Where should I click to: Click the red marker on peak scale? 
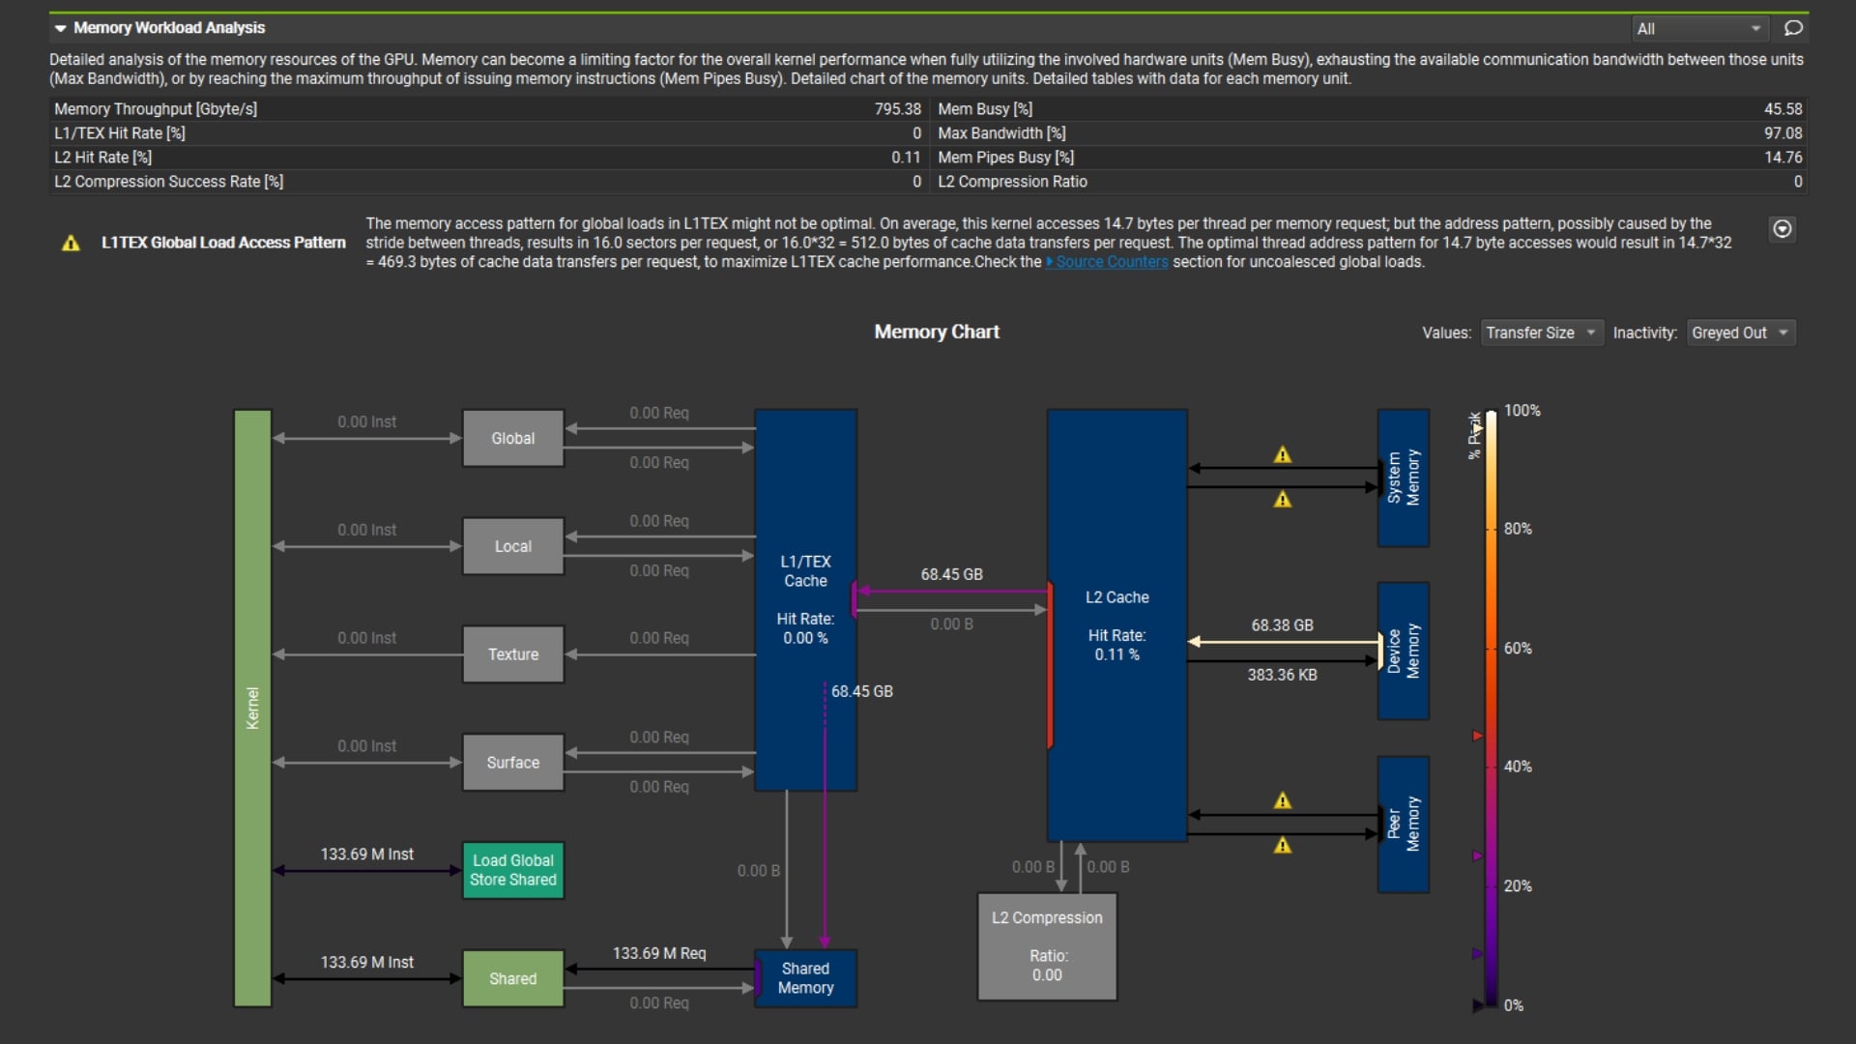pos(1478,736)
